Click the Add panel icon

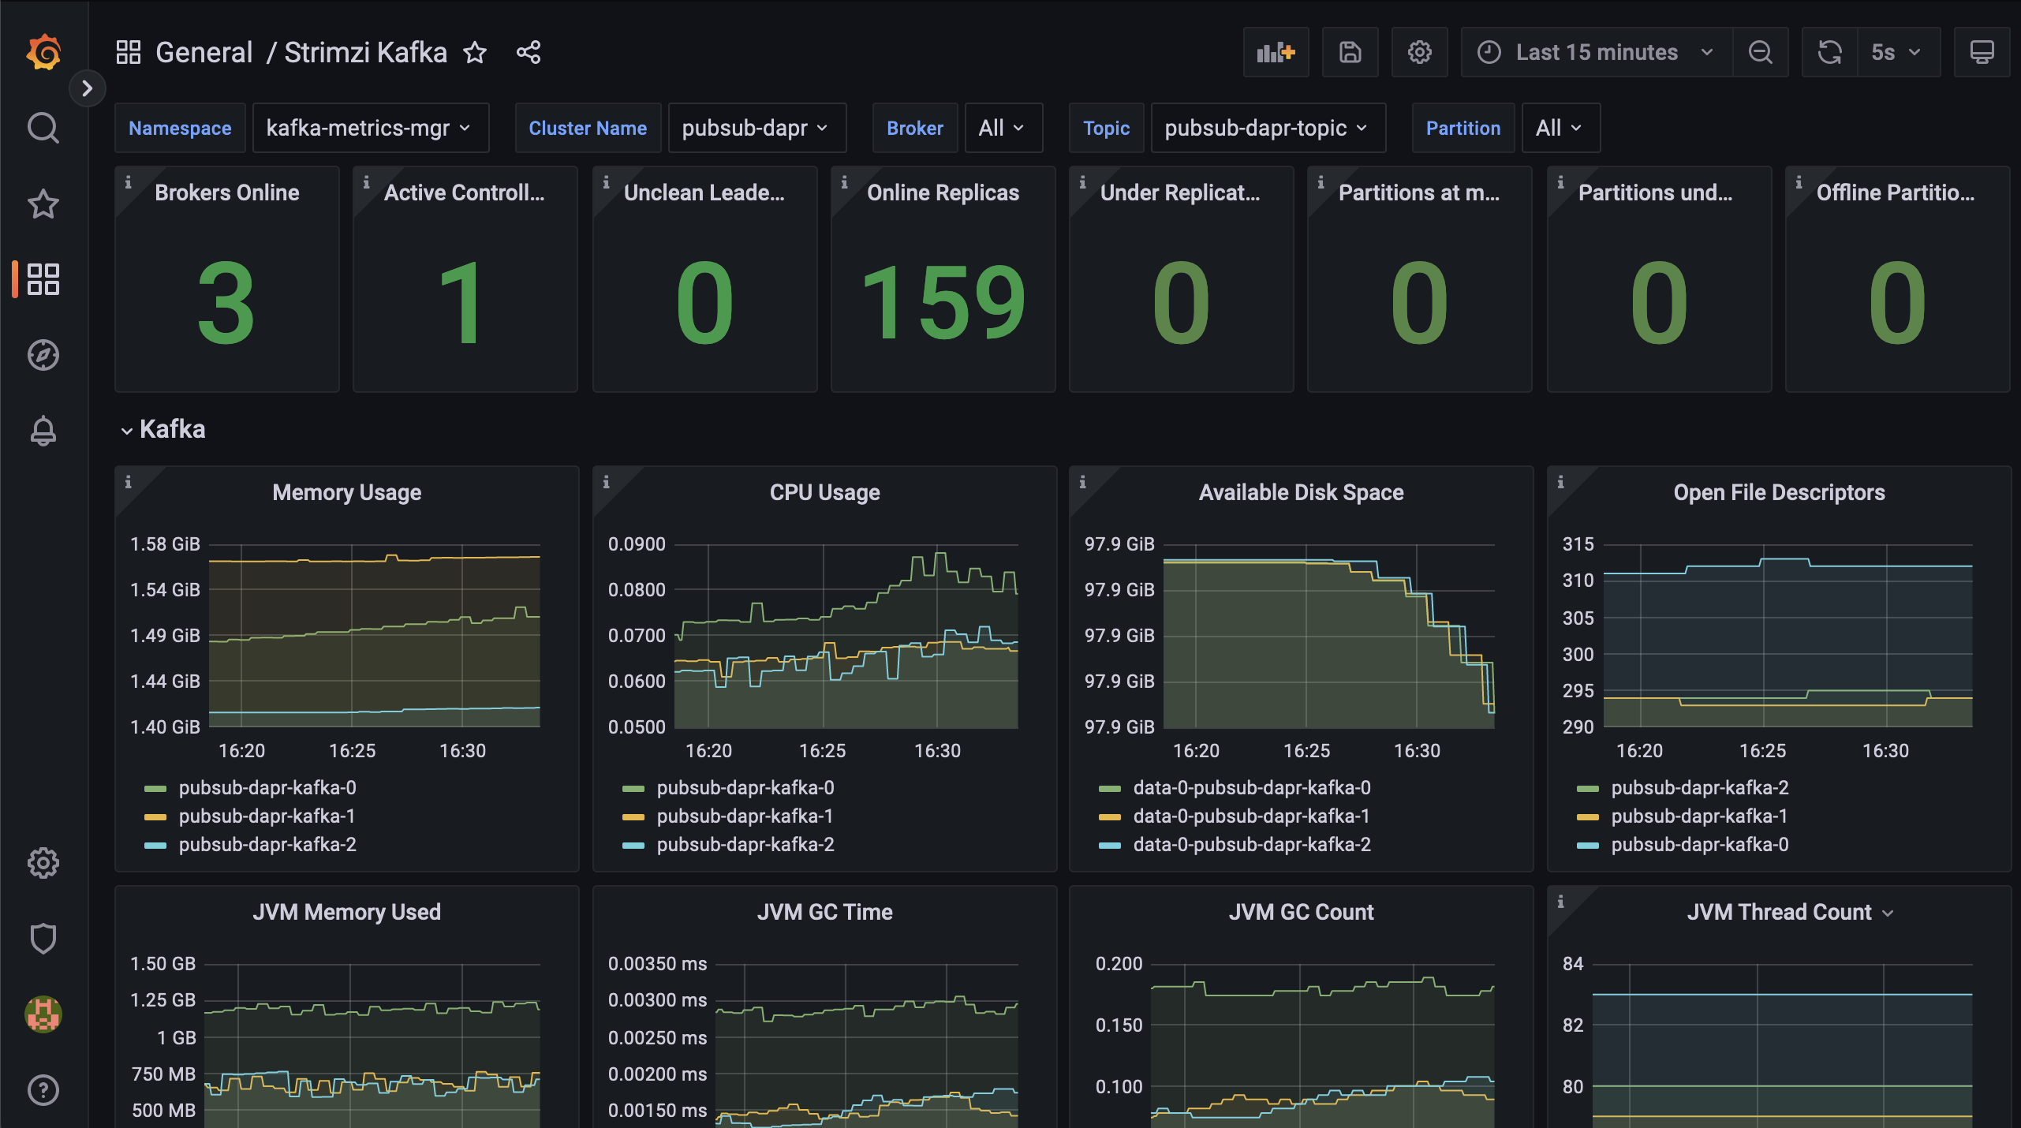click(1276, 53)
